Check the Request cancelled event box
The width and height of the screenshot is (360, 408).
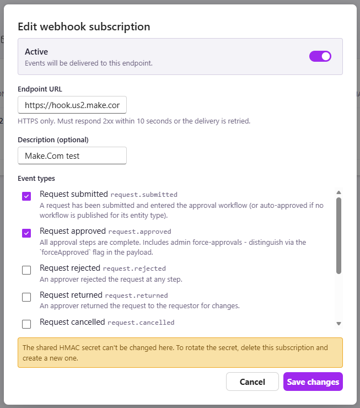(x=26, y=324)
